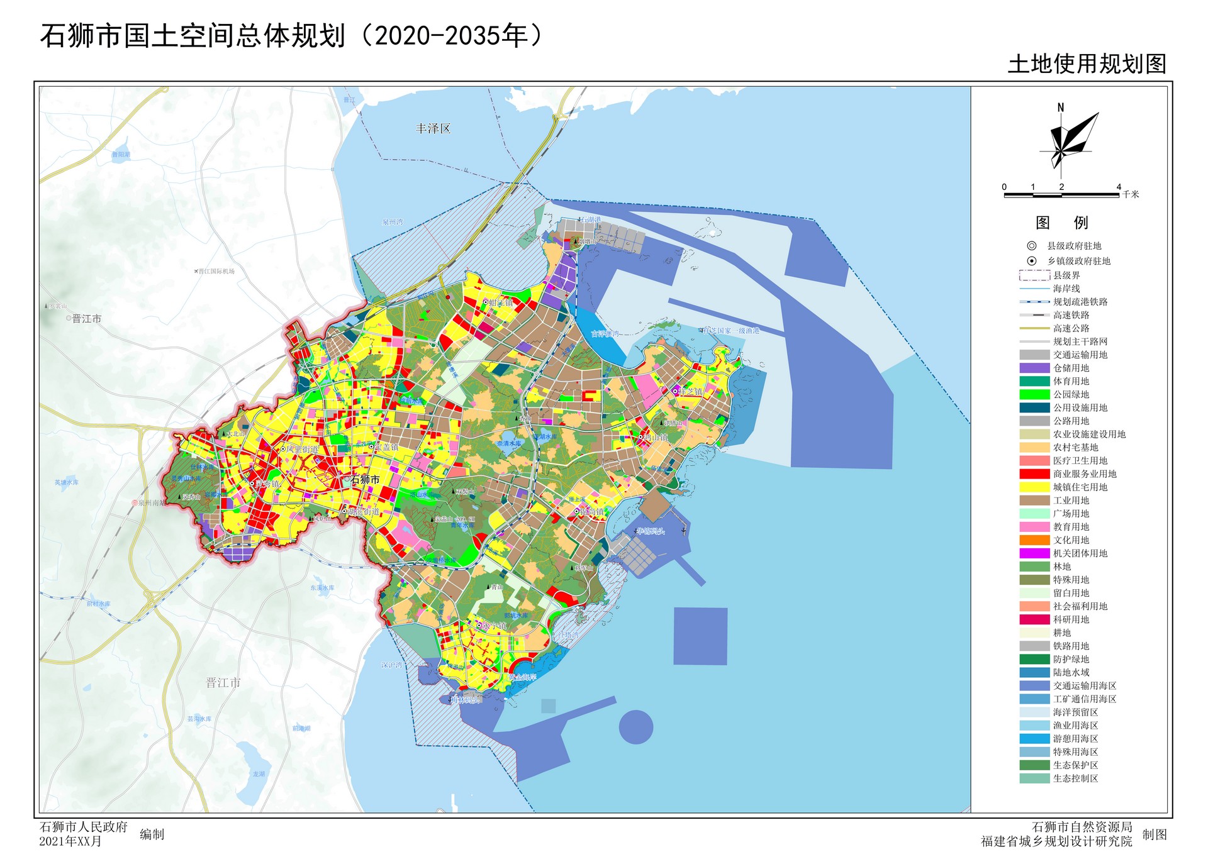Click the 规划疏港铁路 line symbol in legend

pyautogui.click(x=1034, y=302)
